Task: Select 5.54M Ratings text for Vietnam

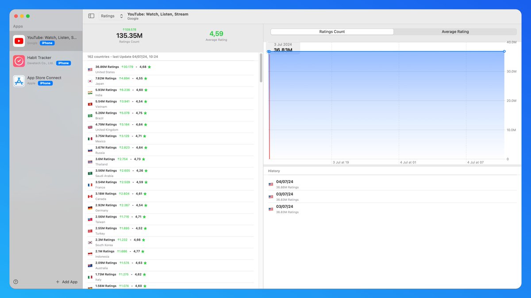Action: [106, 101]
